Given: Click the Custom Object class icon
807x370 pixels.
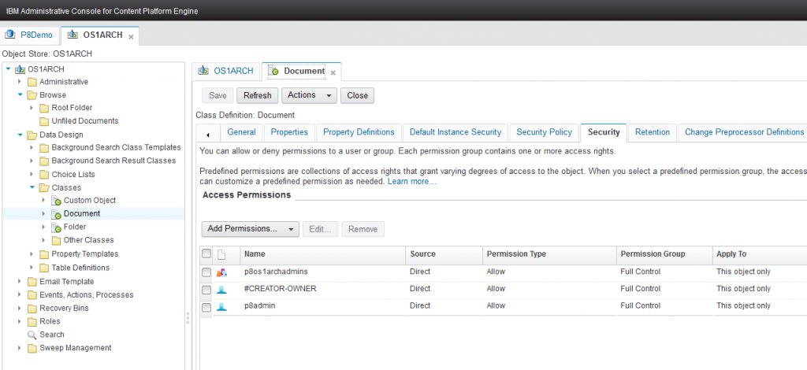Looking at the screenshot, I should 57,201.
